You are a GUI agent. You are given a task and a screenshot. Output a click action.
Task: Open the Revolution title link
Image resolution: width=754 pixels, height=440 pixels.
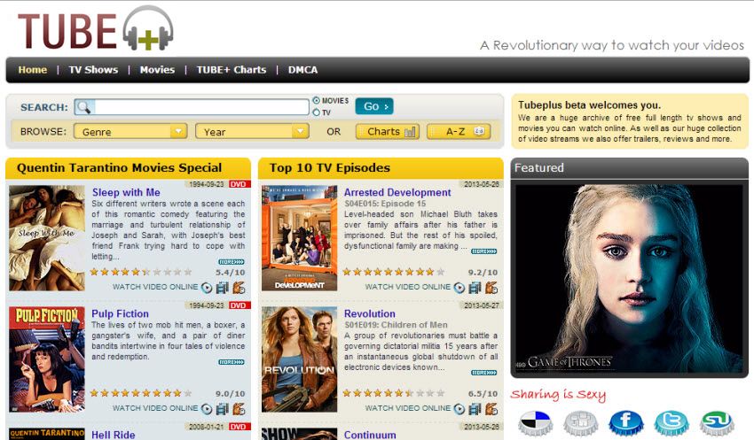click(x=370, y=313)
